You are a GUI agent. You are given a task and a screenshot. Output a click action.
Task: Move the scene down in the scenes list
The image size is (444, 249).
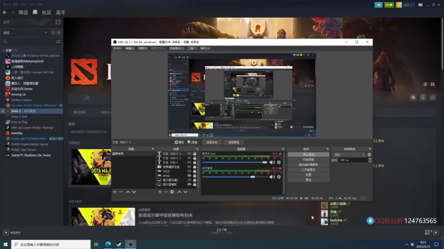click(134, 192)
